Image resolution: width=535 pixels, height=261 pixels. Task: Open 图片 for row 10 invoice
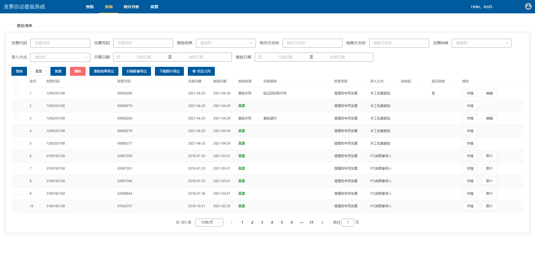pos(489,206)
